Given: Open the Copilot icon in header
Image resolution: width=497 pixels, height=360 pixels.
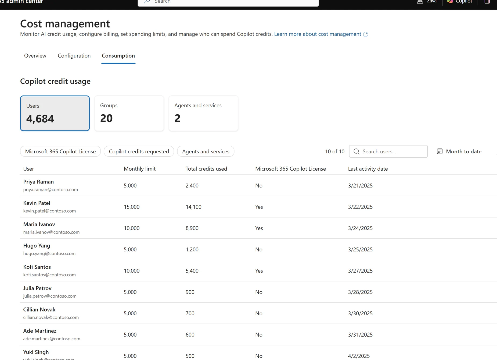Looking at the screenshot, I should [x=450, y=1].
